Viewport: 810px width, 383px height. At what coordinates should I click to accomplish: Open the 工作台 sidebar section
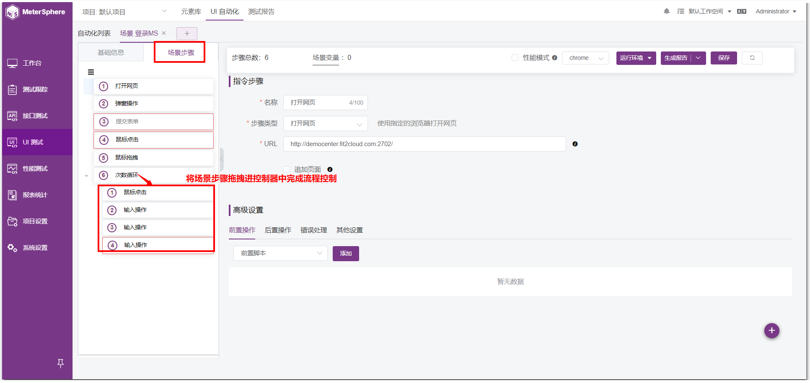click(x=37, y=63)
